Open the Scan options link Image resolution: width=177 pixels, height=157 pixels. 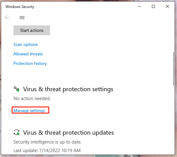(25, 45)
